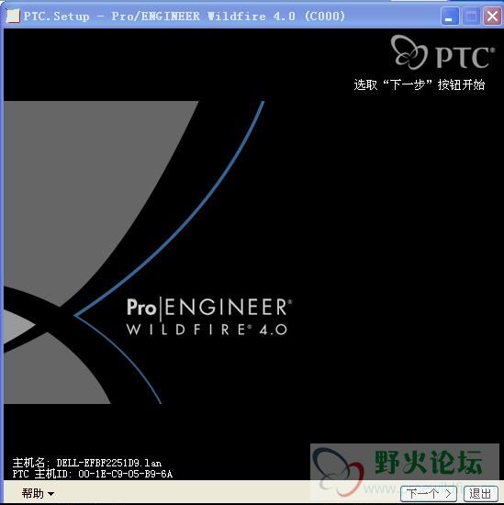Minimize the PTC.Setup window
This screenshot has height=505, width=504.
tap(450, 16)
